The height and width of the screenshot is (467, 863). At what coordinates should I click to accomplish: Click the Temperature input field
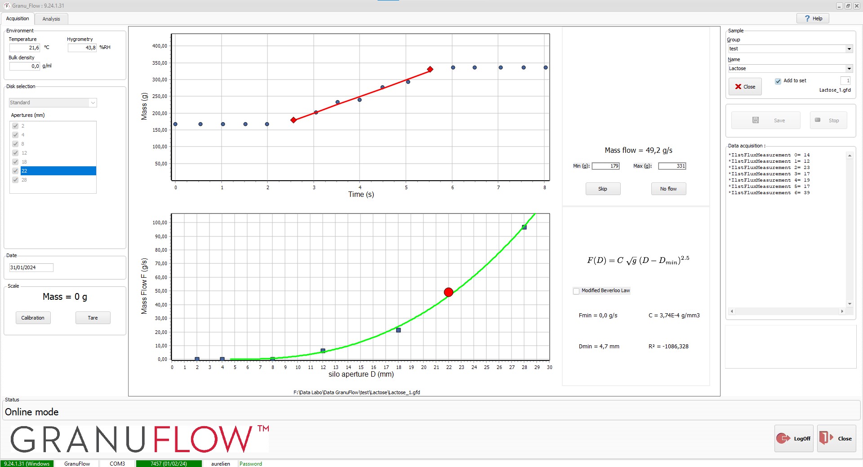pos(25,48)
